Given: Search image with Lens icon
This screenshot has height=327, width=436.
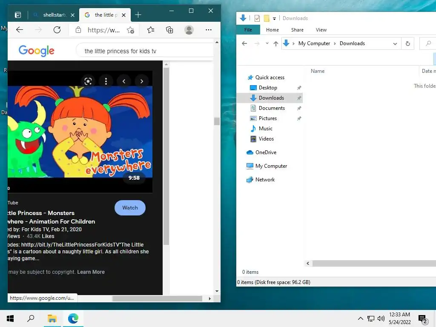Looking at the screenshot, I should [88, 81].
